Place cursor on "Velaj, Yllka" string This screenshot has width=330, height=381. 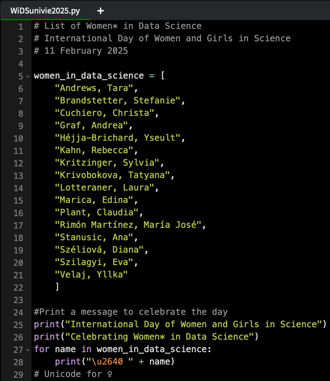pos(91,275)
